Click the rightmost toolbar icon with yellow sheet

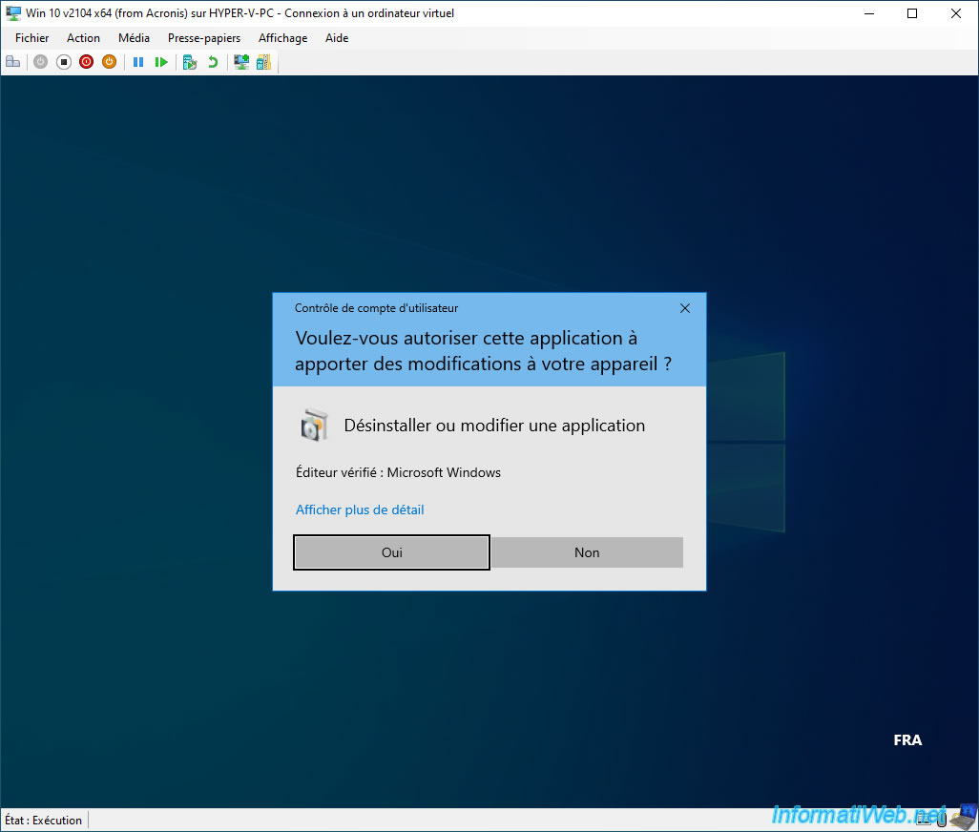(x=263, y=62)
